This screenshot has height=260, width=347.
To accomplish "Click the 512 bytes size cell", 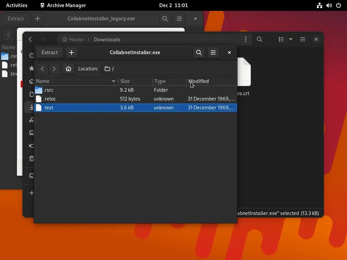I will (130, 99).
